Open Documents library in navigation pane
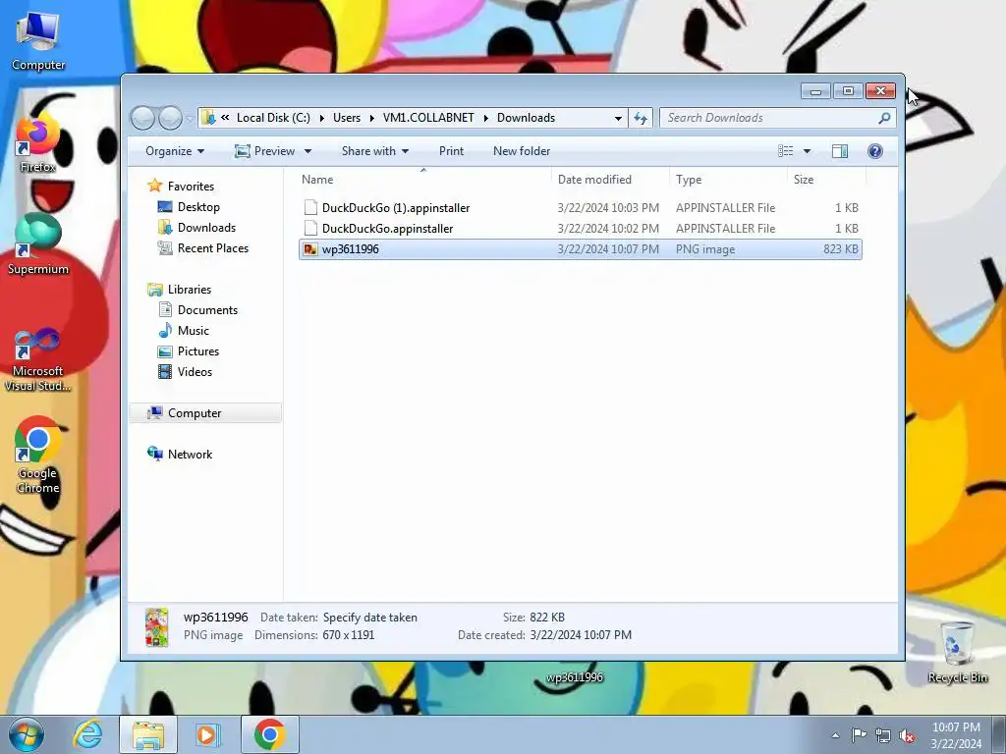Image resolution: width=1006 pixels, height=754 pixels. (x=207, y=310)
